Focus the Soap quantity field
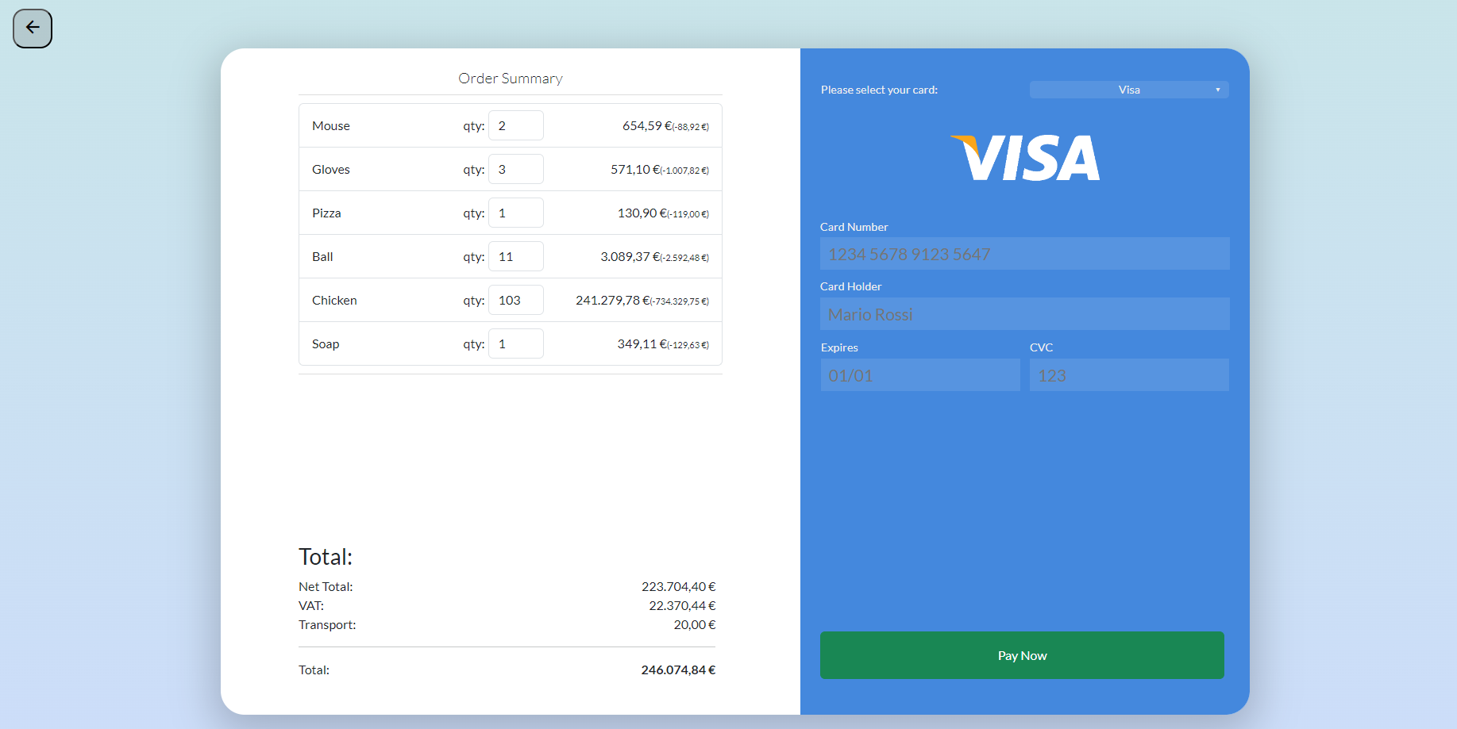Image resolution: width=1457 pixels, height=729 pixels. pos(515,344)
